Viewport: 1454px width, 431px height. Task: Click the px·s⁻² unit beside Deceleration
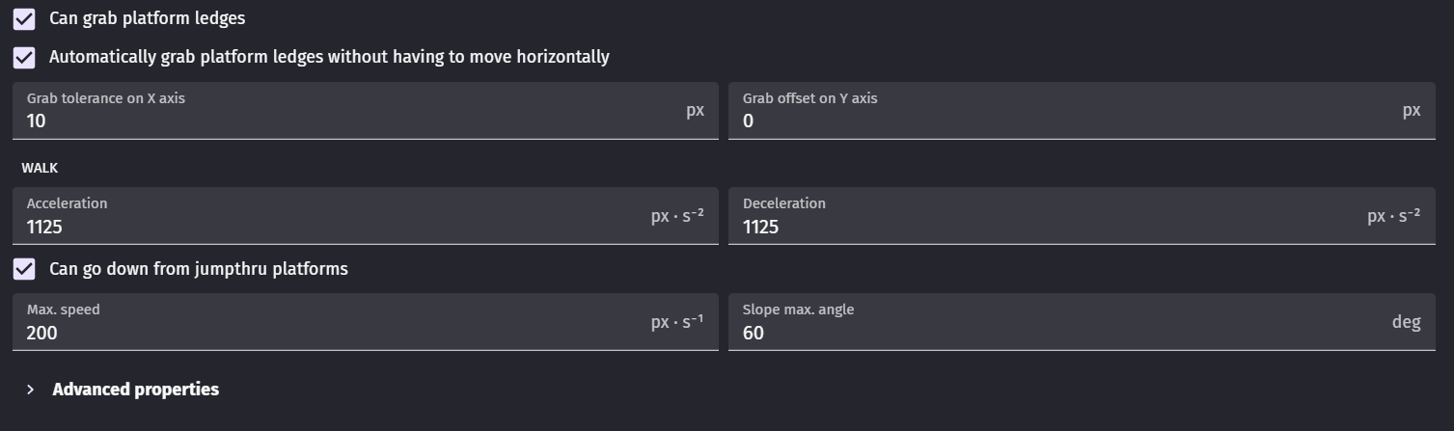click(1392, 216)
